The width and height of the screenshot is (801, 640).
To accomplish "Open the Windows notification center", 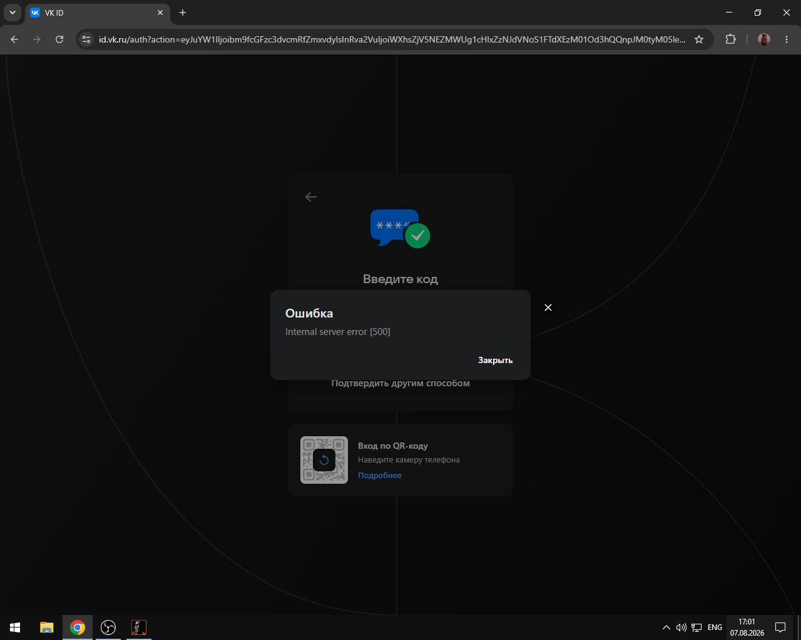I will (x=780, y=627).
